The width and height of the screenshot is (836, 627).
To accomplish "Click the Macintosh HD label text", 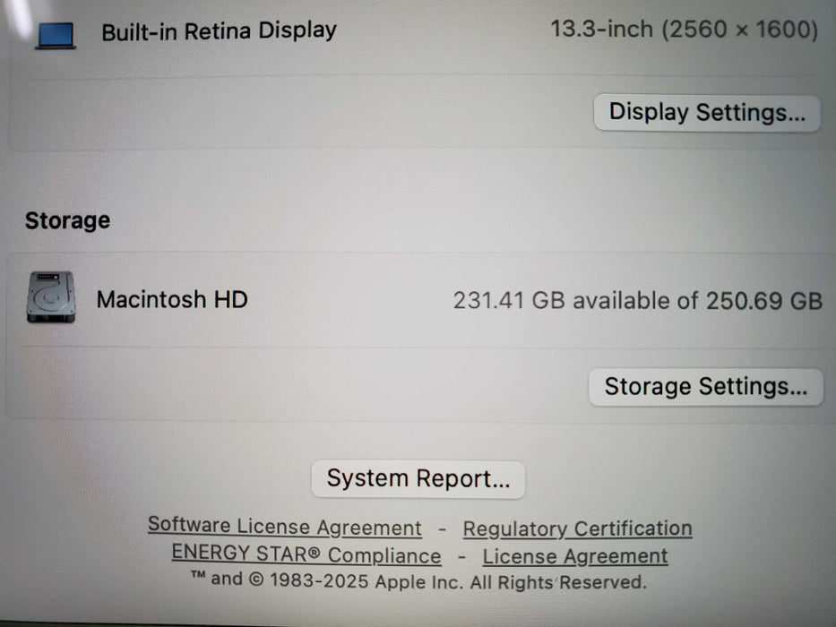I will 174,299.
